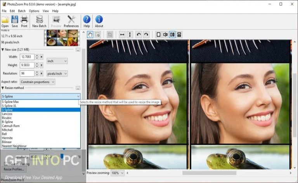Screen dimensions: 298x183
Task: Click the Resize Profiles... button
Action: [x=14, y=169]
